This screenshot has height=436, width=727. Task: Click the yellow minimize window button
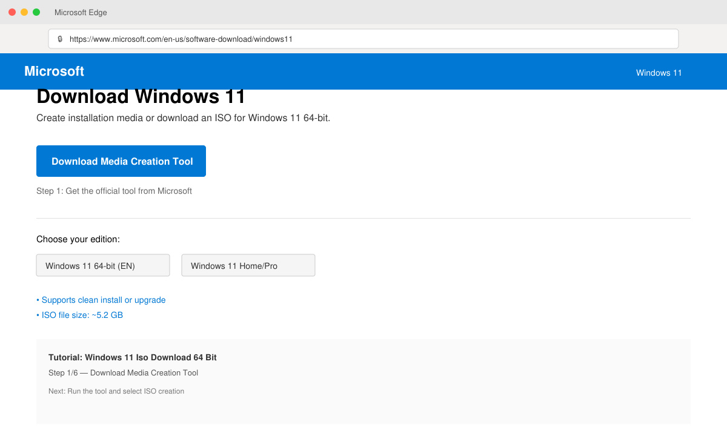point(24,12)
